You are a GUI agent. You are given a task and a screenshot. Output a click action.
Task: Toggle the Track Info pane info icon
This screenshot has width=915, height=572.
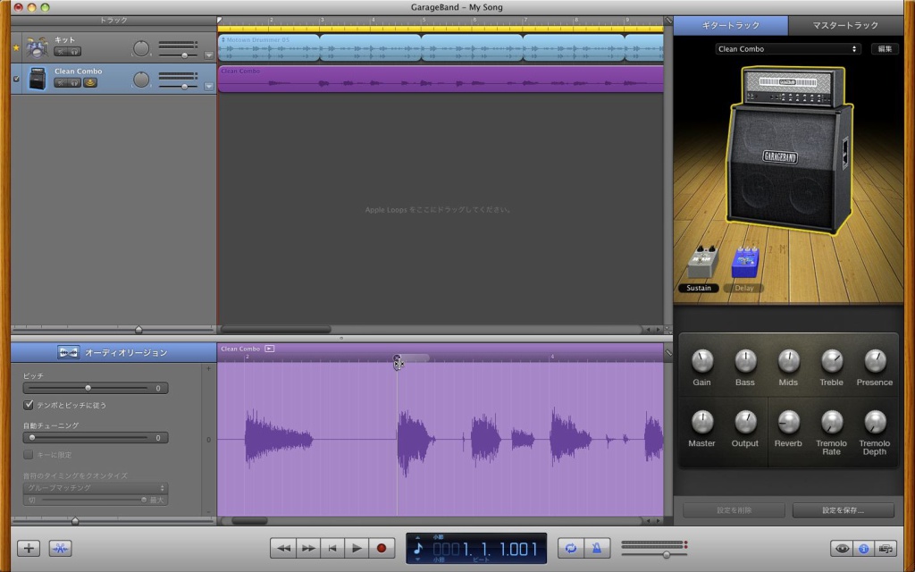864,549
